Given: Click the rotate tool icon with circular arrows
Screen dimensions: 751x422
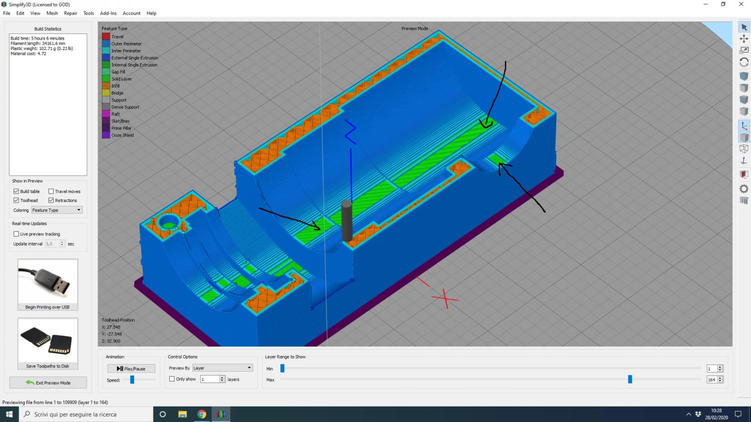Looking at the screenshot, I should point(744,62).
